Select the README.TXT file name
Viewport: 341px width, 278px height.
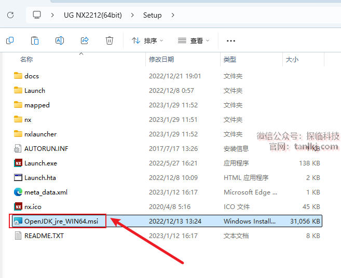(x=44, y=236)
